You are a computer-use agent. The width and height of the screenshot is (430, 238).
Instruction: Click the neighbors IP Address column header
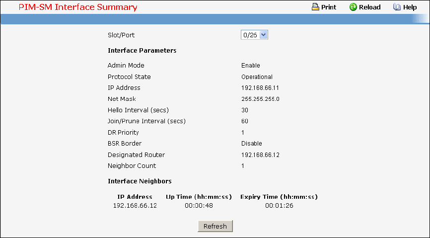click(135, 197)
